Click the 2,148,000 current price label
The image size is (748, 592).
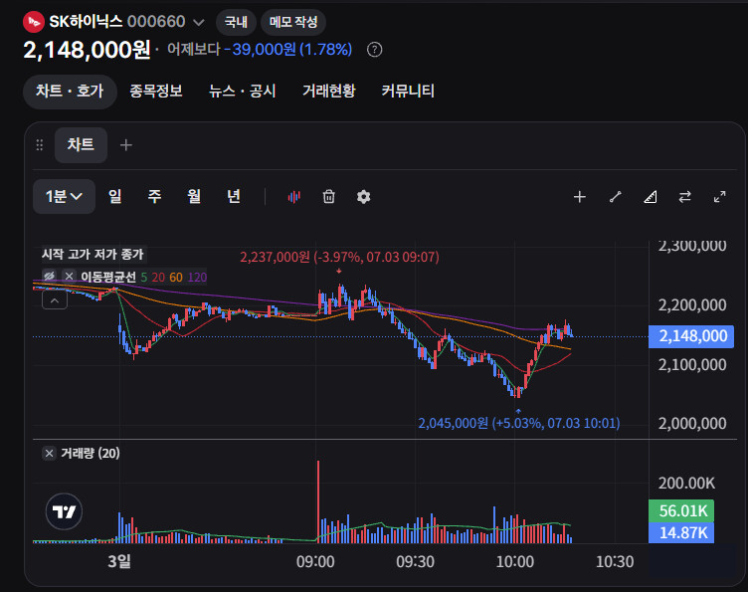point(691,336)
